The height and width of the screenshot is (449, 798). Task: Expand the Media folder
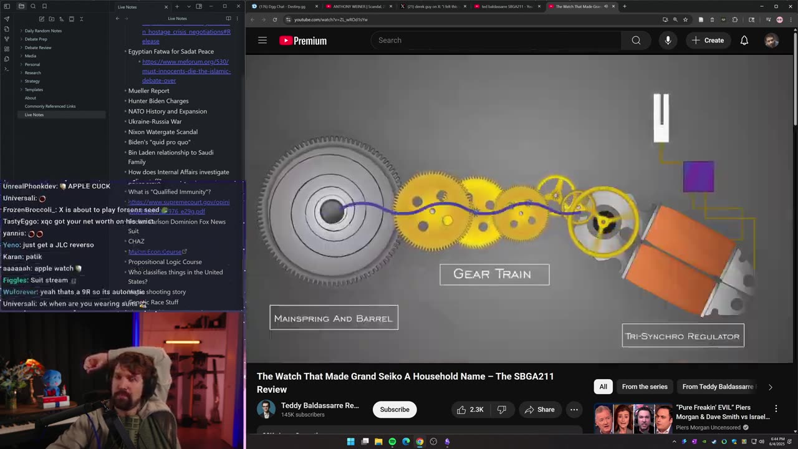30,56
